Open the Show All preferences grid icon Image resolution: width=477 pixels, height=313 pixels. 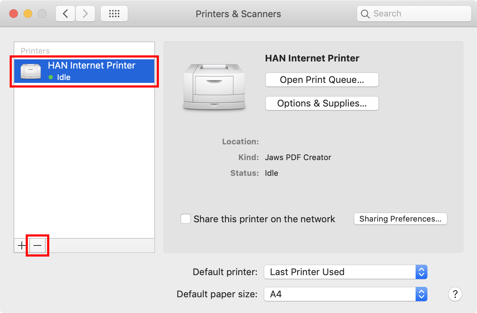click(x=114, y=13)
